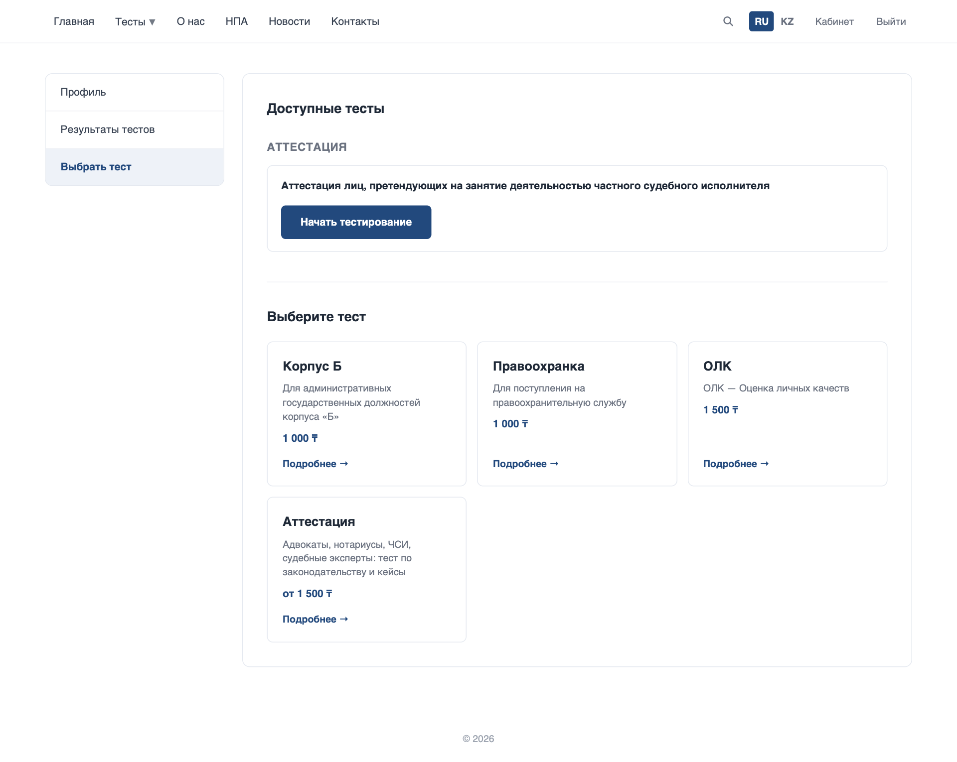Image resolution: width=957 pixels, height=762 pixels.
Task: Open the Новости page
Action: point(290,21)
